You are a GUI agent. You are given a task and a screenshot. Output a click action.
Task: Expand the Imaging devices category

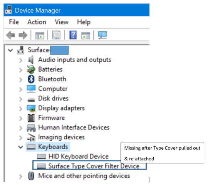[x=21, y=138]
